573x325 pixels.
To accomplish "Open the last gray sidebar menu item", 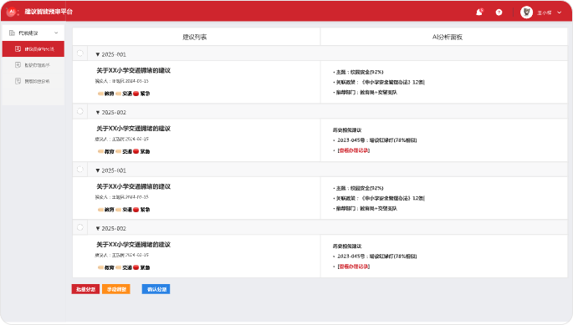I will point(33,81).
